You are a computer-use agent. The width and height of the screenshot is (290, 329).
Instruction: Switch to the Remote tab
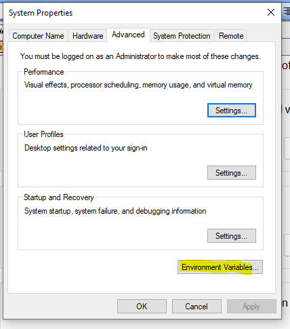[x=231, y=36]
